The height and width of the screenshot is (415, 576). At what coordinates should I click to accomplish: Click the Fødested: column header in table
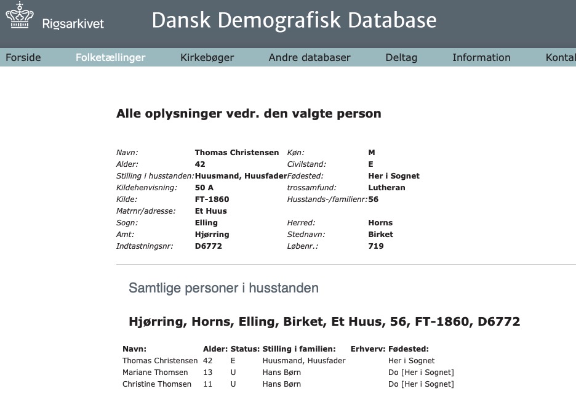coord(409,349)
